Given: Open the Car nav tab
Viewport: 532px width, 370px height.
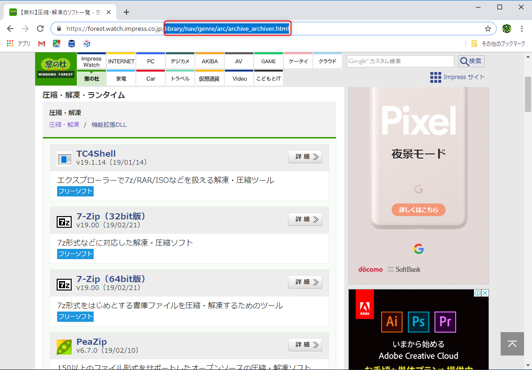Looking at the screenshot, I should tap(151, 78).
